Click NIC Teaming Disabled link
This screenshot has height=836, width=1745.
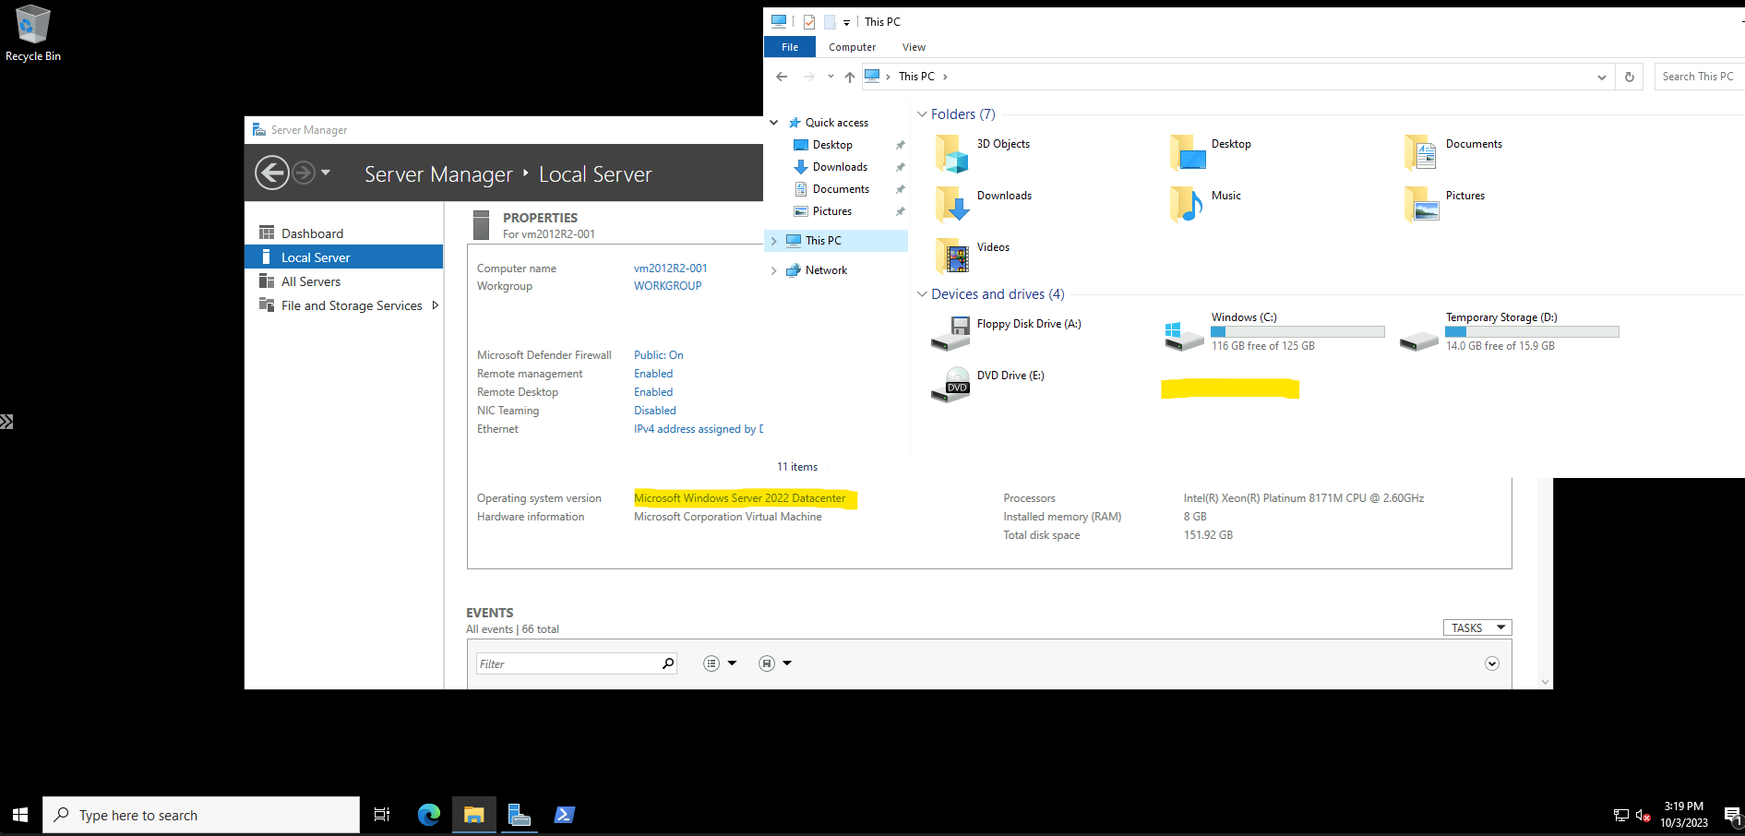pyautogui.click(x=655, y=411)
